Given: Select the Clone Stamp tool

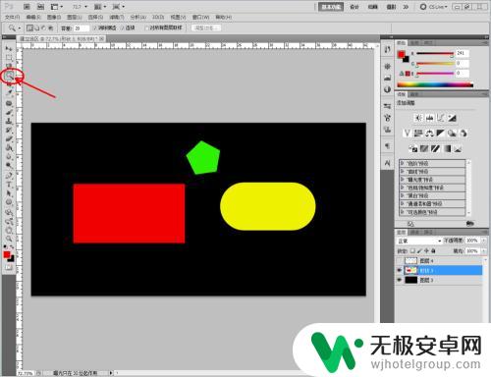Looking at the screenshot, I should [9, 122].
